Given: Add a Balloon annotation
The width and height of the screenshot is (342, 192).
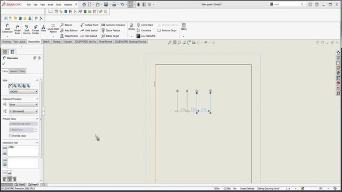Looking at the screenshot, I should [x=66, y=25].
